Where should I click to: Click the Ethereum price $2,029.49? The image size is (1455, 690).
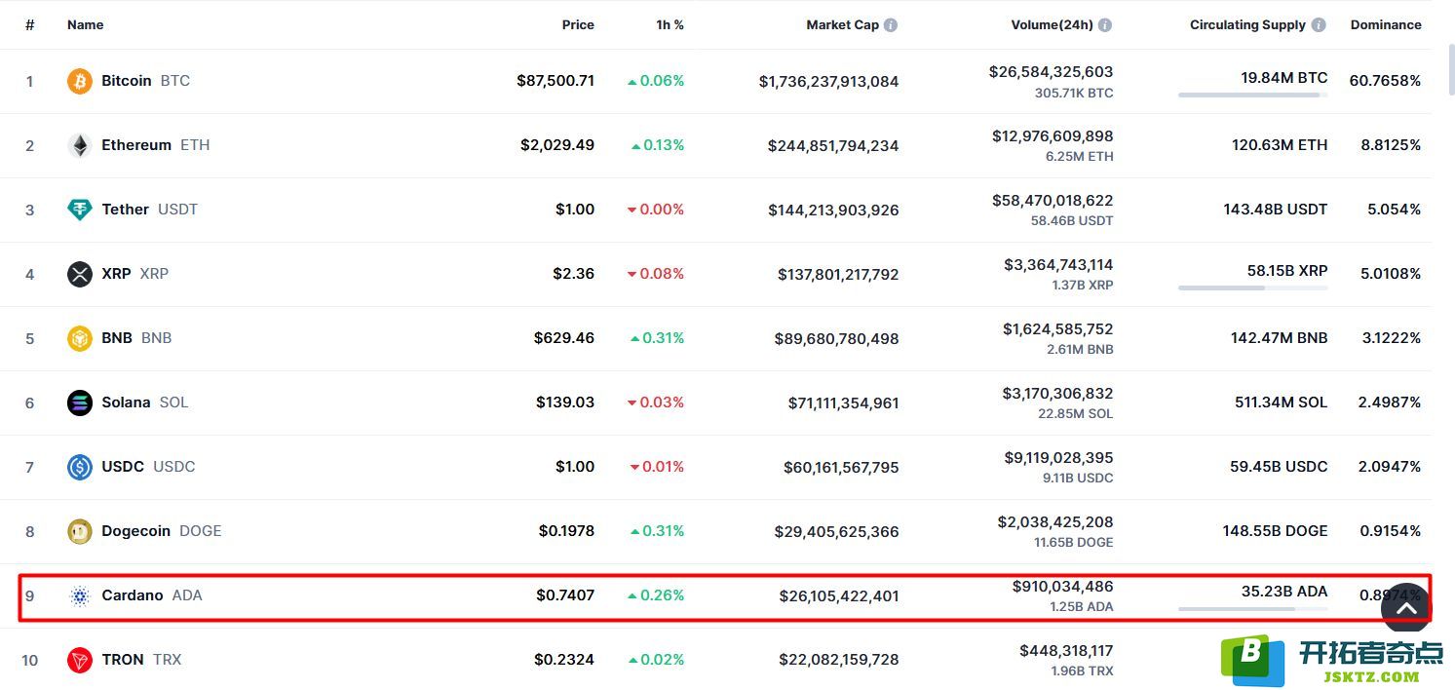[x=557, y=145]
